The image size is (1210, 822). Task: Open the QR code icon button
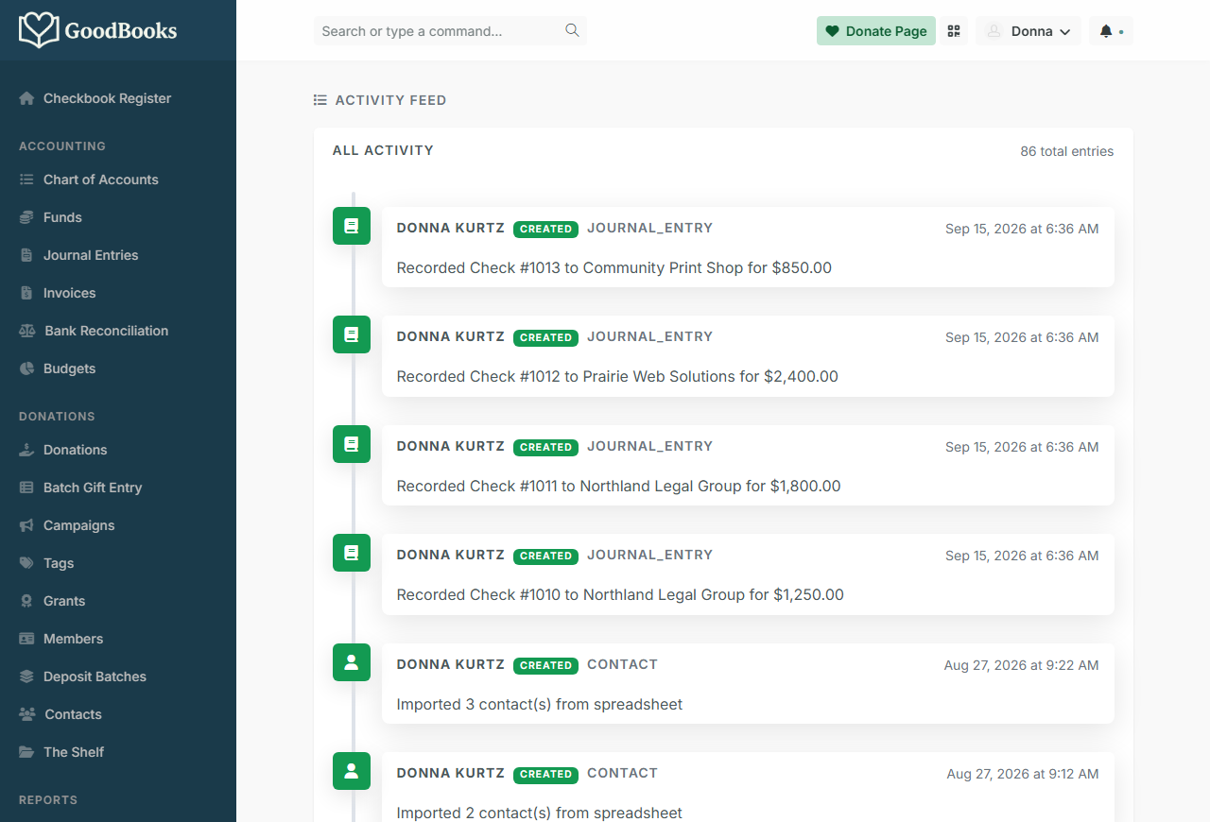click(x=954, y=31)
